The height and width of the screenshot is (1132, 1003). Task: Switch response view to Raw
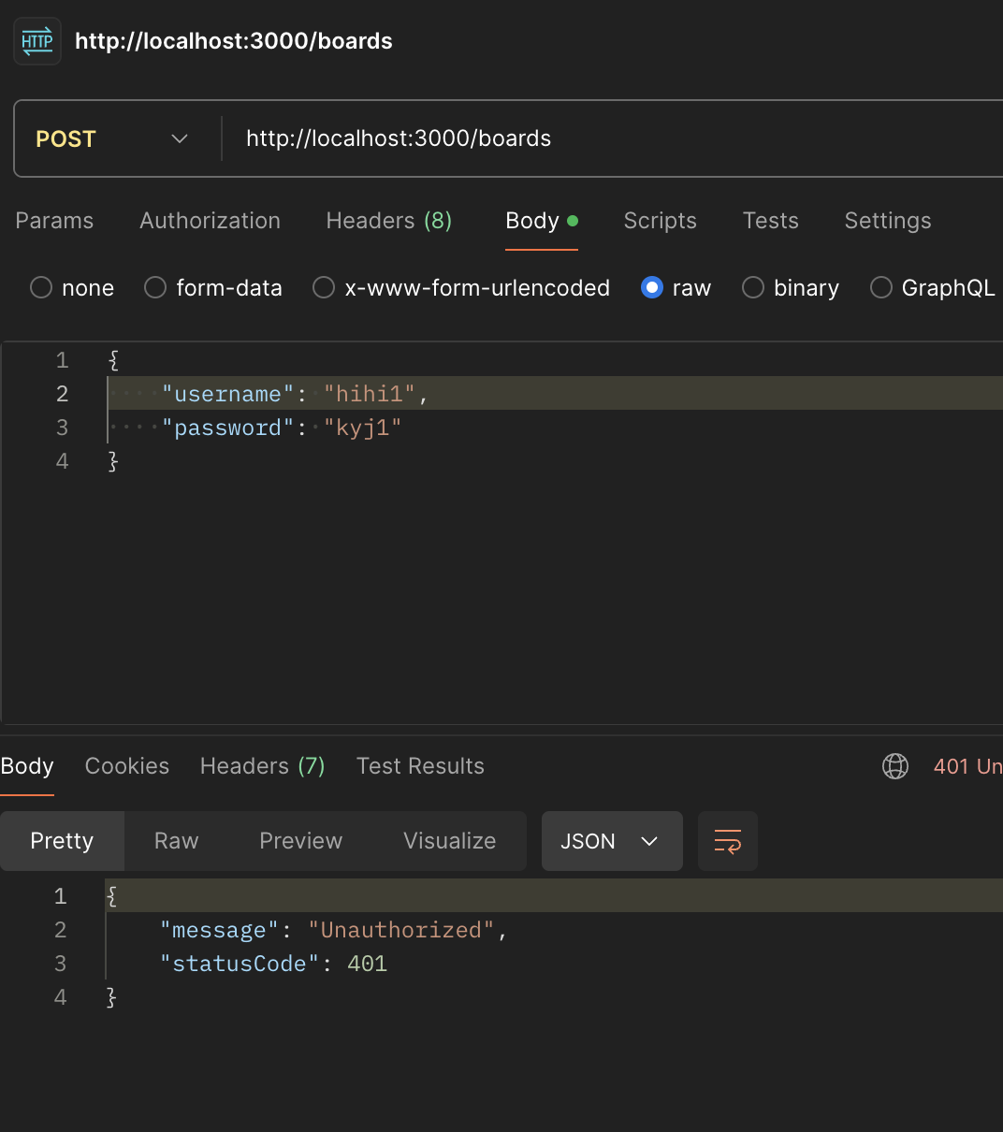(x=177, y=841)
